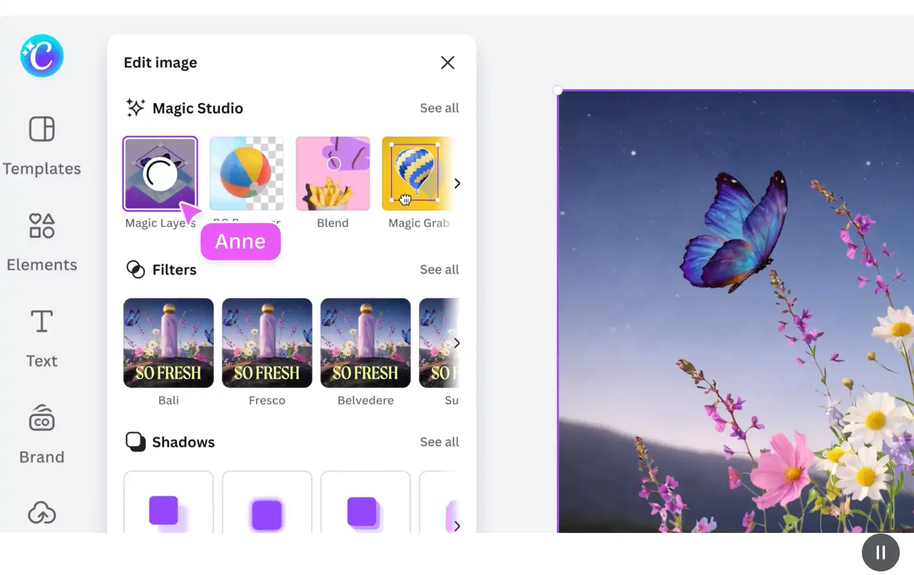Expand more Magic Studio tools with the chevron
Screen dimensions: 914x575
click(x=456, y=184)
